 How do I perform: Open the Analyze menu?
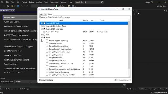coord(39,2)
